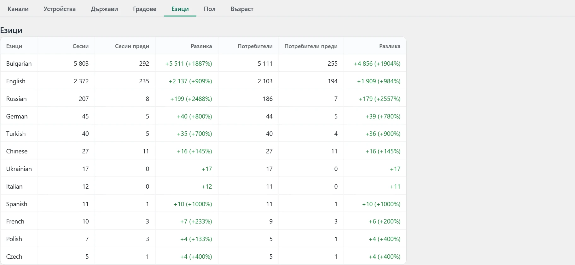The width and height of the screenshot is (575, 265).
Task: Click the Chinese language name
Action: coord(17,151)
